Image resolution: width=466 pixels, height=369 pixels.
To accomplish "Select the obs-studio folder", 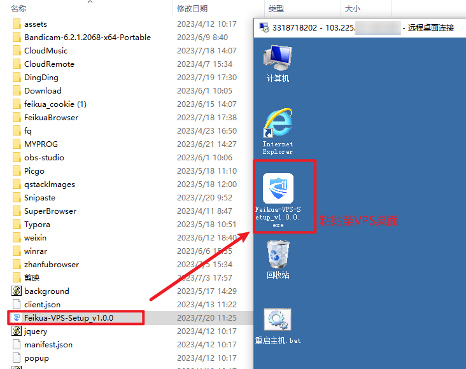I will [x=44, y=157].
